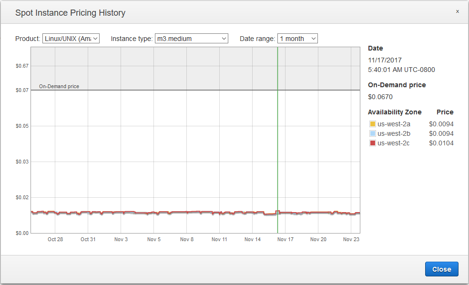Image resolution: width=469 pixels, height=285 pixels.
Task: Click the $0.0104 price value
Action: click(441, 143)
